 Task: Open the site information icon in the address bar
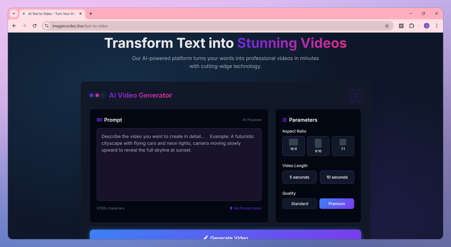coord(47,26)
